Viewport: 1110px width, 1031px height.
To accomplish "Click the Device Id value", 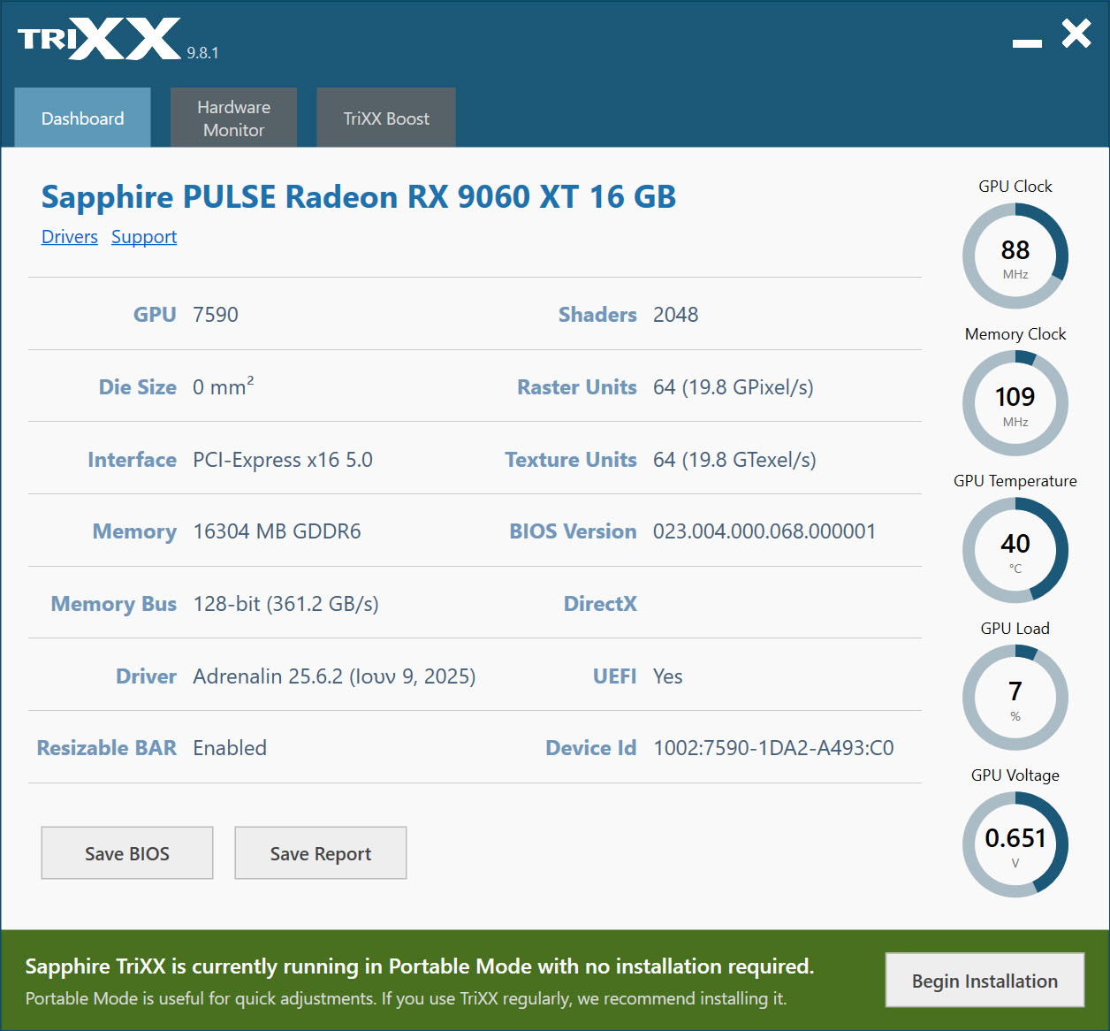I will (773, 748).
